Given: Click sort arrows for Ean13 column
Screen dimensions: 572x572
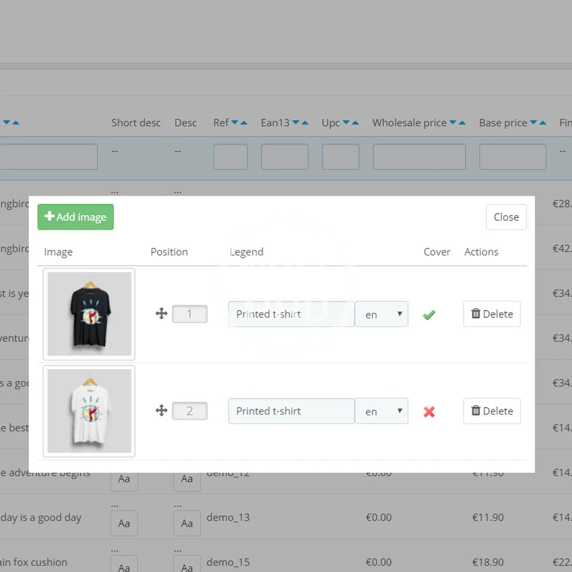Looking at the screenshot, I should 300,123.
